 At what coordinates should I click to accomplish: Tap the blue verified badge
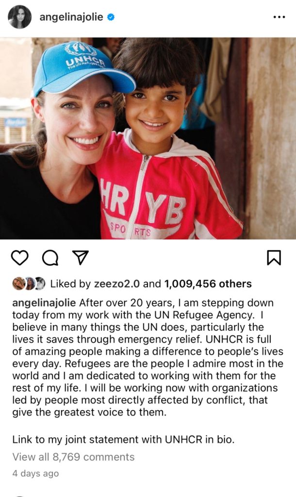[111, 17]
